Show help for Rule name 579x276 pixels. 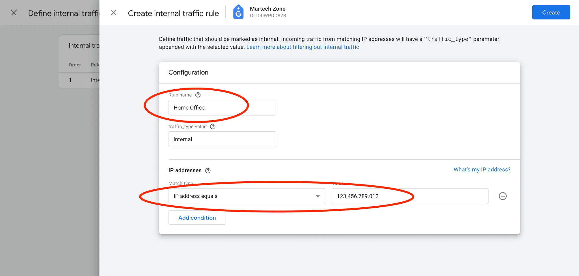point(198,95)
